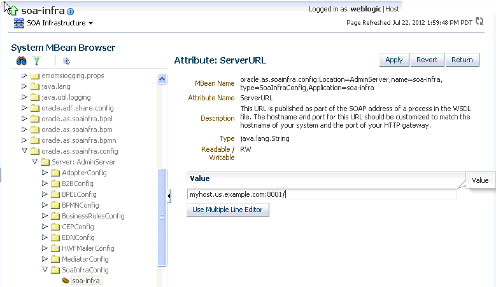Click the Host link in header
496x287 pixels.
point(392,9)
